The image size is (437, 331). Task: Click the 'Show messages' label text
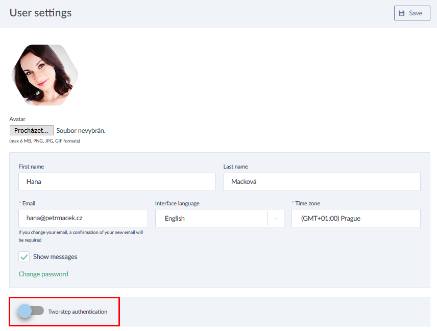pos(55,257)
